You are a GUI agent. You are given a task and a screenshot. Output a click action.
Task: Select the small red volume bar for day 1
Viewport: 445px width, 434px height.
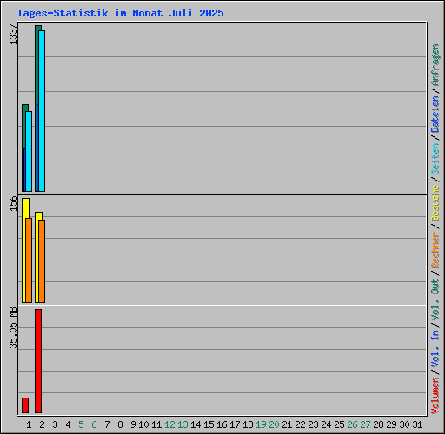(25, 405)
